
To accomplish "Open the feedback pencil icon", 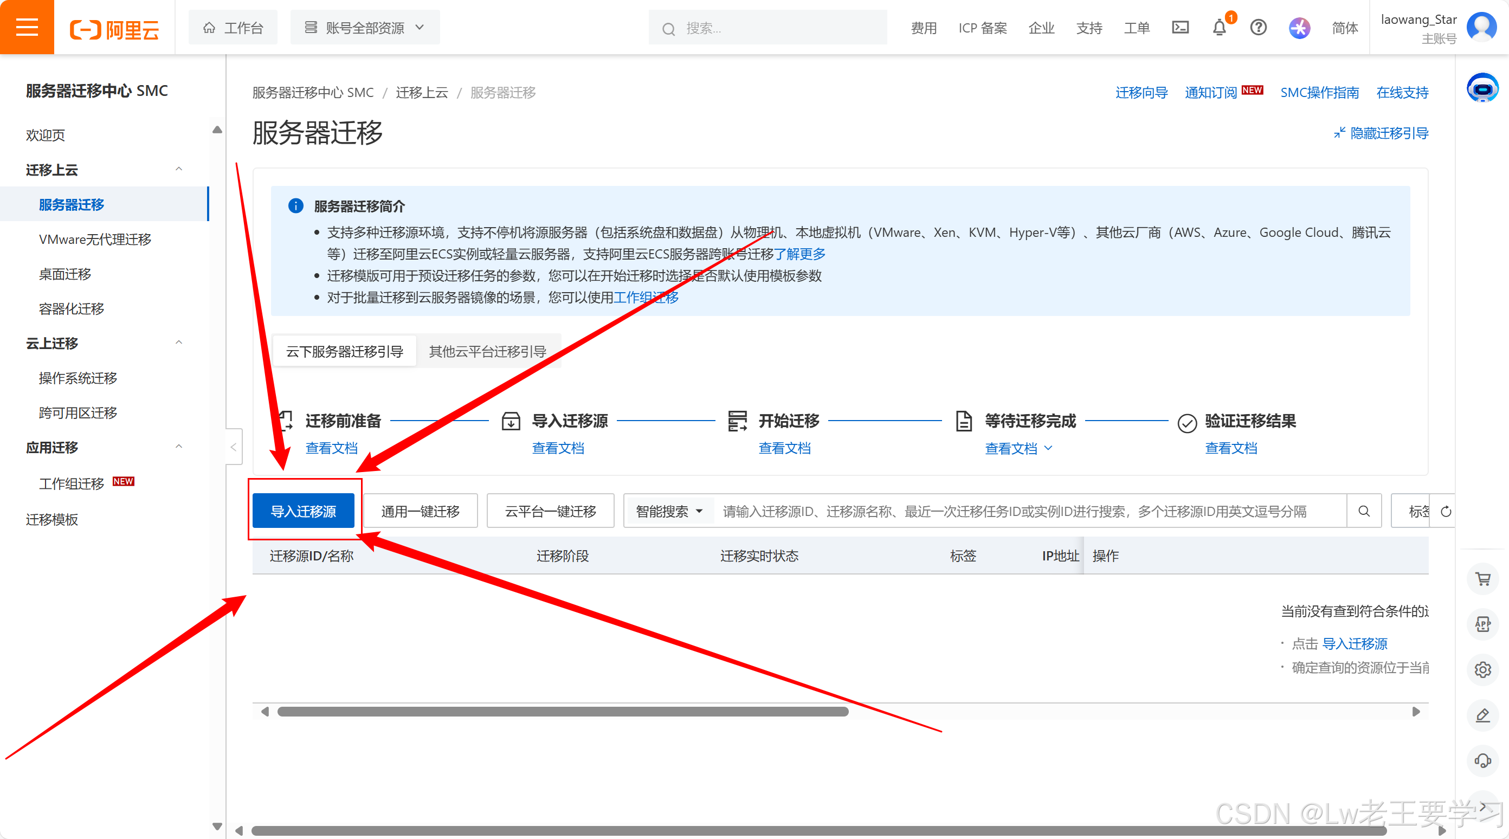I will click(1482, 715).
